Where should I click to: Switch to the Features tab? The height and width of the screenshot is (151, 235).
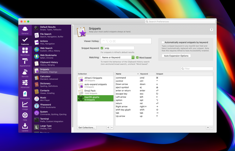[x=25, y=41]
